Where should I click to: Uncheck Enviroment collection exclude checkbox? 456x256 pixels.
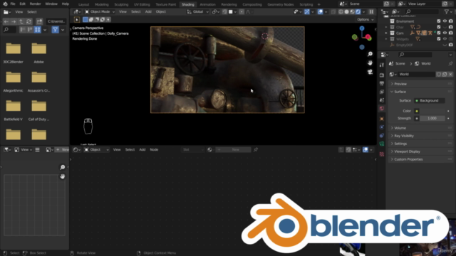click(x=439, y=21)
